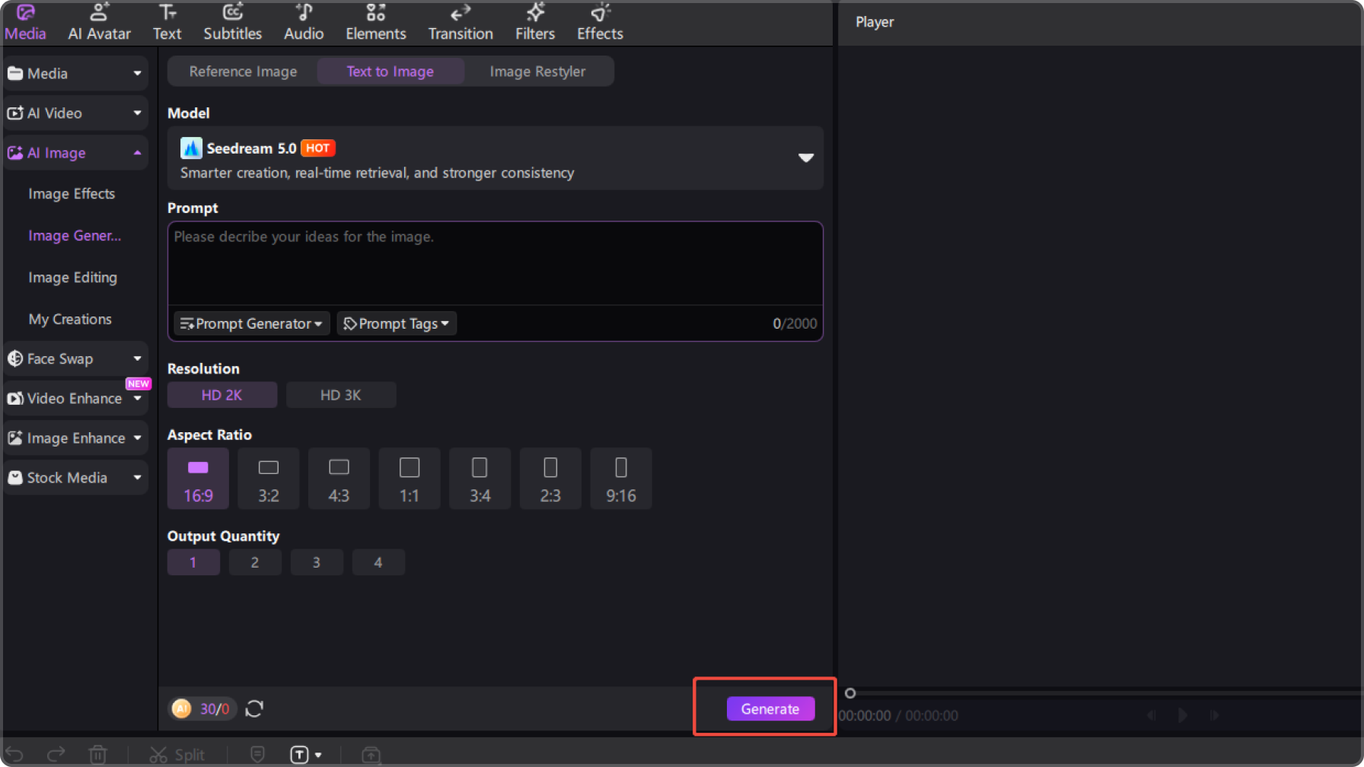The height and width of the screenshot is (767, 1364).
Task: Click the redo arrow in bottom toolbar
Action: pos(56,754)
